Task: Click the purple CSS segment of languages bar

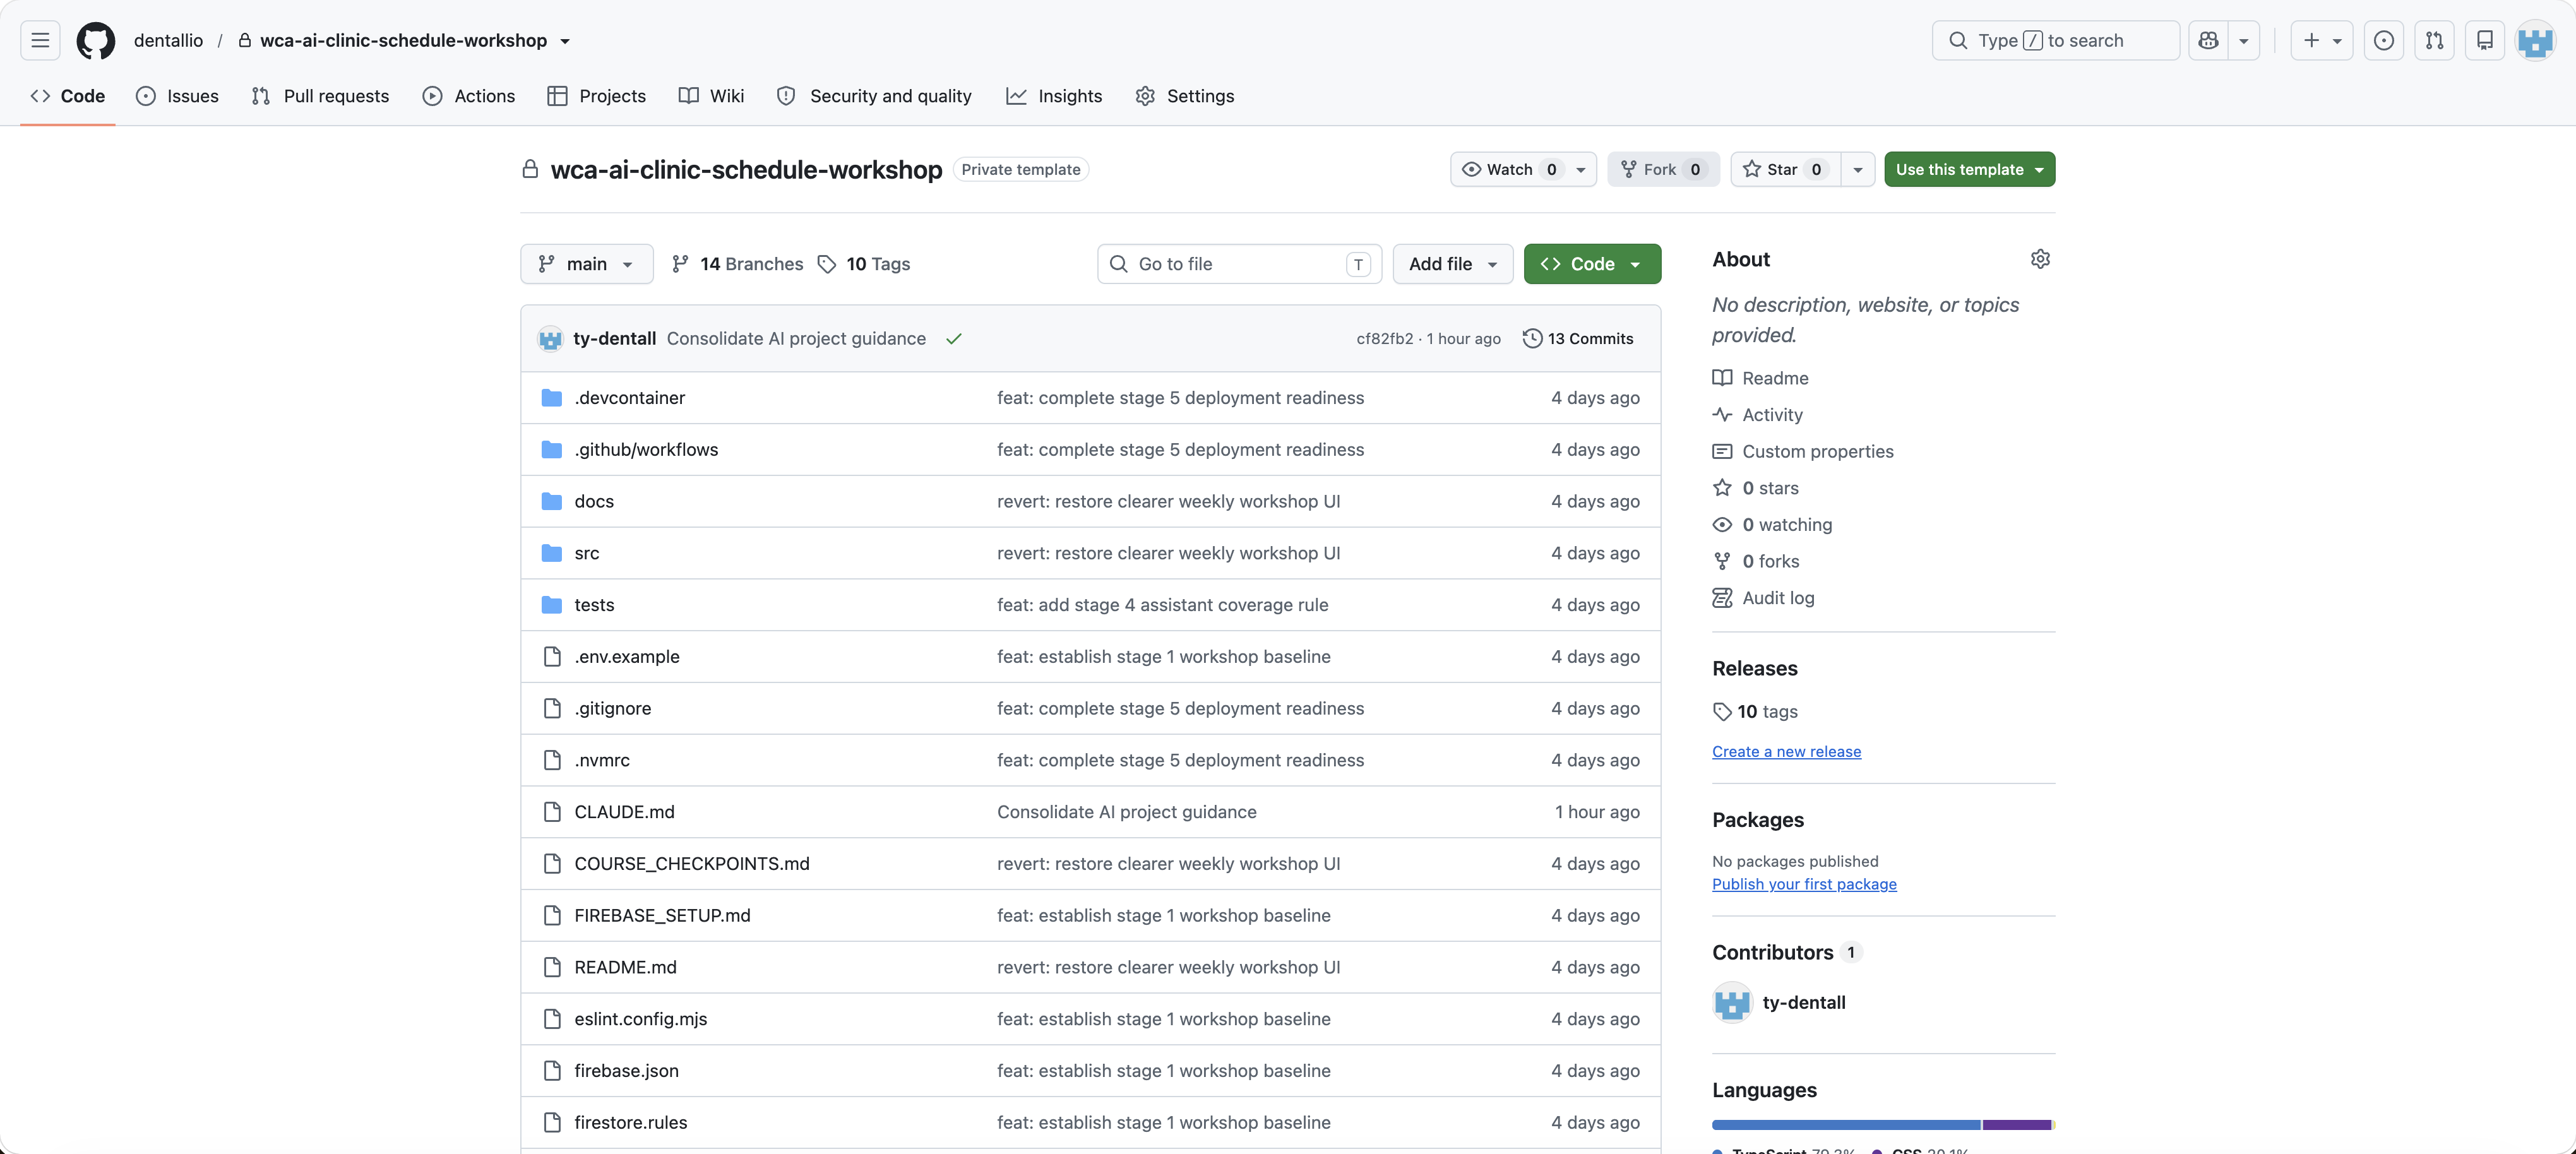Action: click(x=2017, y=1125)
